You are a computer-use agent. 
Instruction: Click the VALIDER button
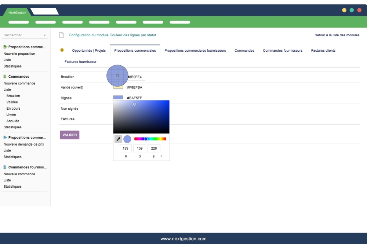coord(69,135)
